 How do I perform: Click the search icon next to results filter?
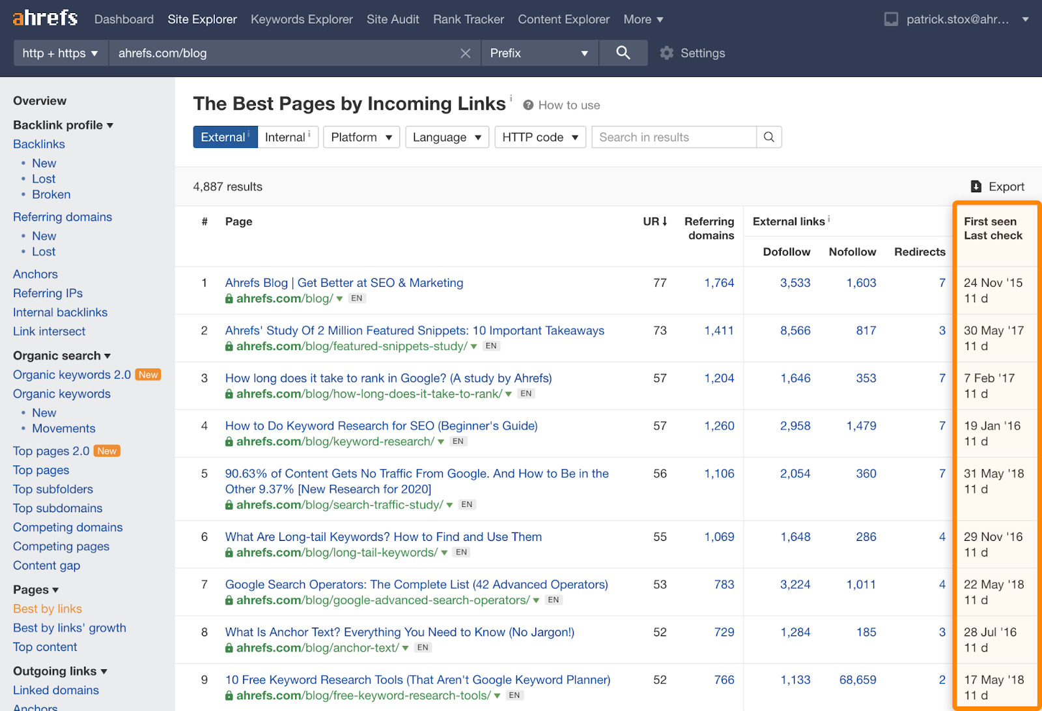click(x=768, y=137)
